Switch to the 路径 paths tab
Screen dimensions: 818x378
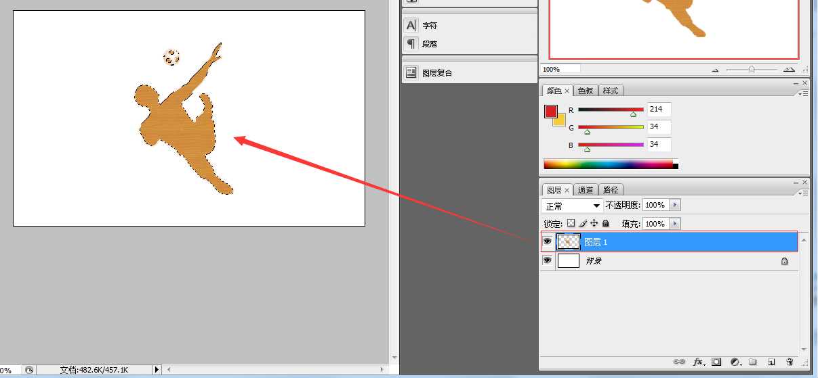[x=611, y=190]
